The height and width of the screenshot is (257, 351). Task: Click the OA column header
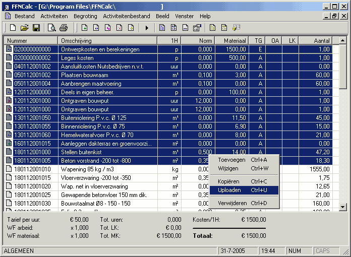[274, 41]
